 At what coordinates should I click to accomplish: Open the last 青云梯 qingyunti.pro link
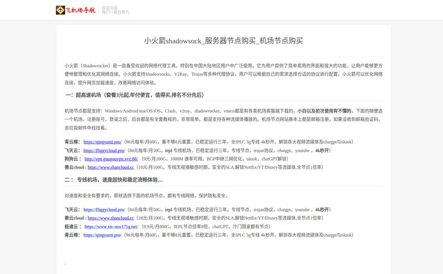pyautogui.click(x=102, y=235)
